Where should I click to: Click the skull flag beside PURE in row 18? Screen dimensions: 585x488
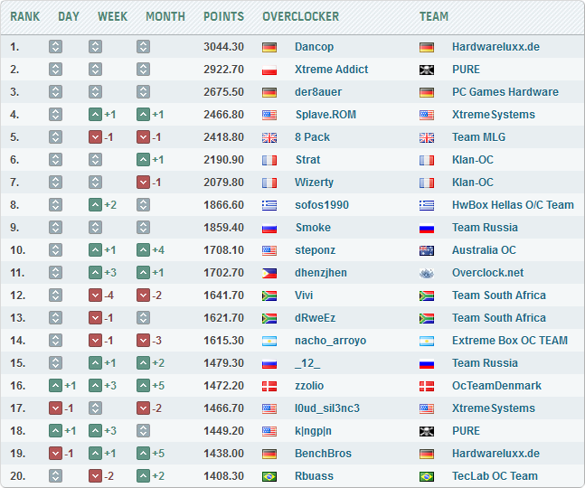click(x=427, y=431)
